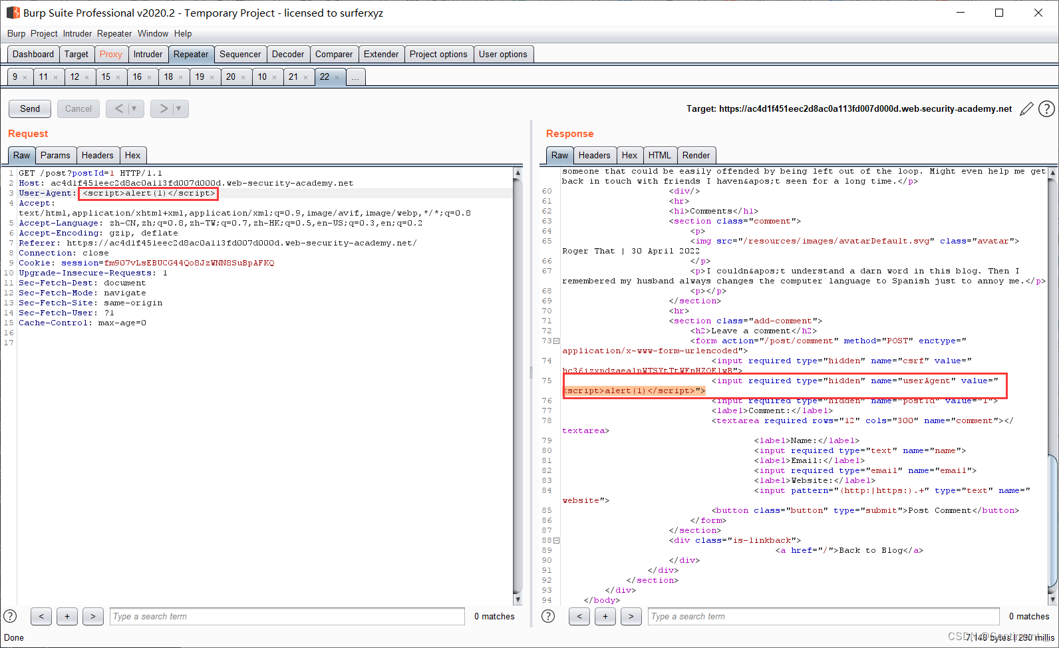This screenshot has width=1059, height=648.
Task: Click the edit target pencil icon
Action: coord(1026,108)
